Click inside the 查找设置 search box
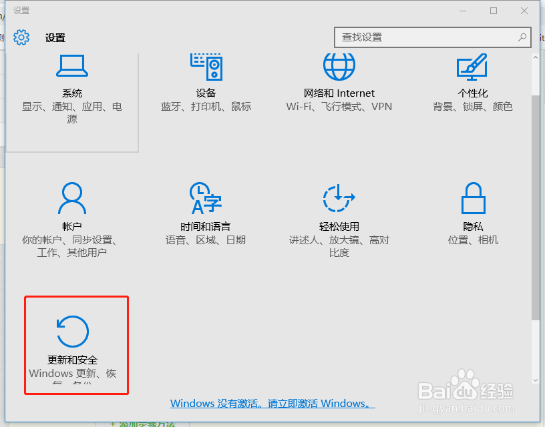Viewport: 545px width, 427px height. point(432,37)
